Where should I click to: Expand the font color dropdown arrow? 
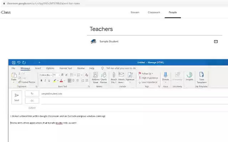point(64,81)
